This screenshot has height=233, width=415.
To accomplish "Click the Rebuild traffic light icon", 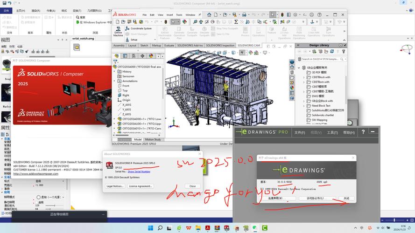I will (x=282, y=15).
